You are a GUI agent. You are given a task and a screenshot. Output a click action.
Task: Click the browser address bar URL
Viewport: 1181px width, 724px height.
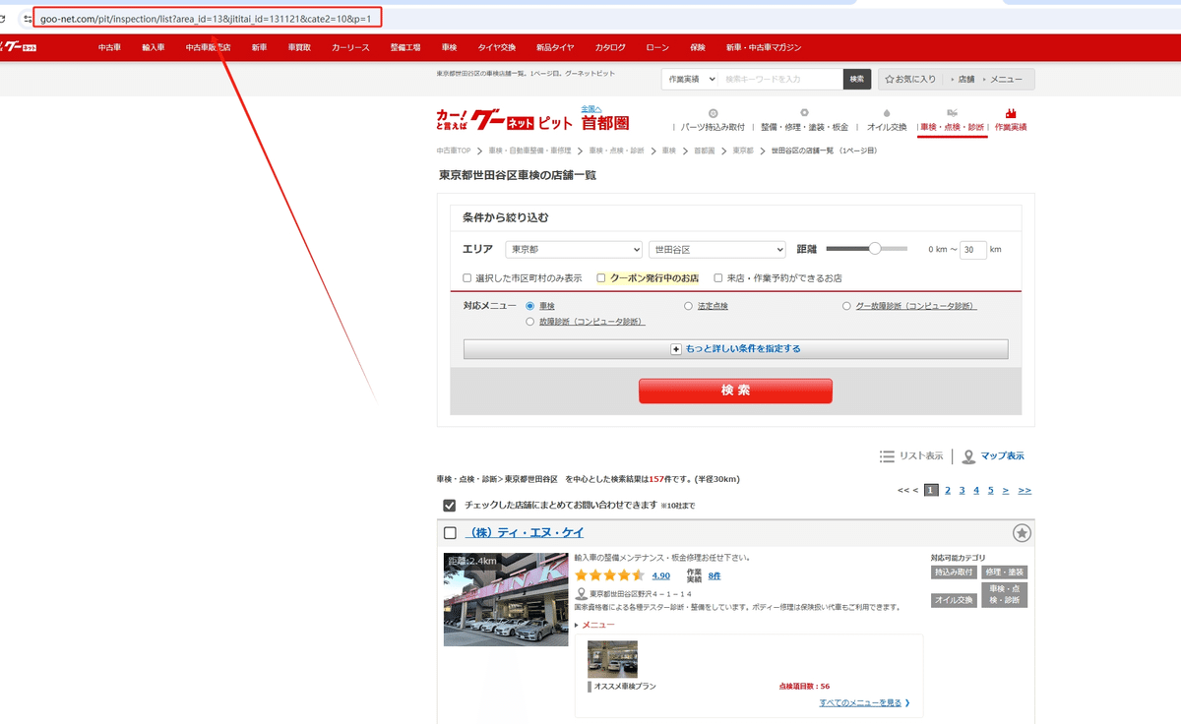tap(207, 19)
